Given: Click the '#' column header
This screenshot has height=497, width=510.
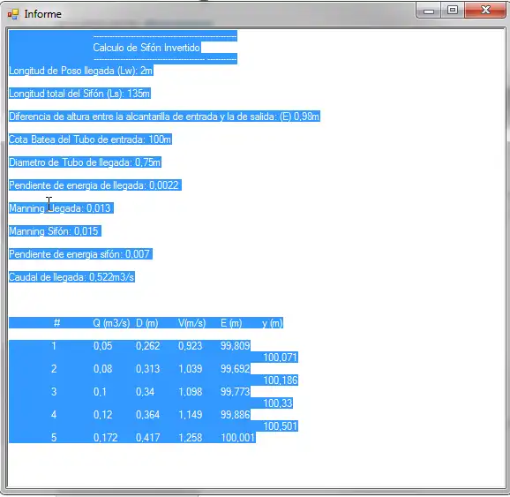Looking at the screenshot, I should pyautogui.click(x=57, y=323).
